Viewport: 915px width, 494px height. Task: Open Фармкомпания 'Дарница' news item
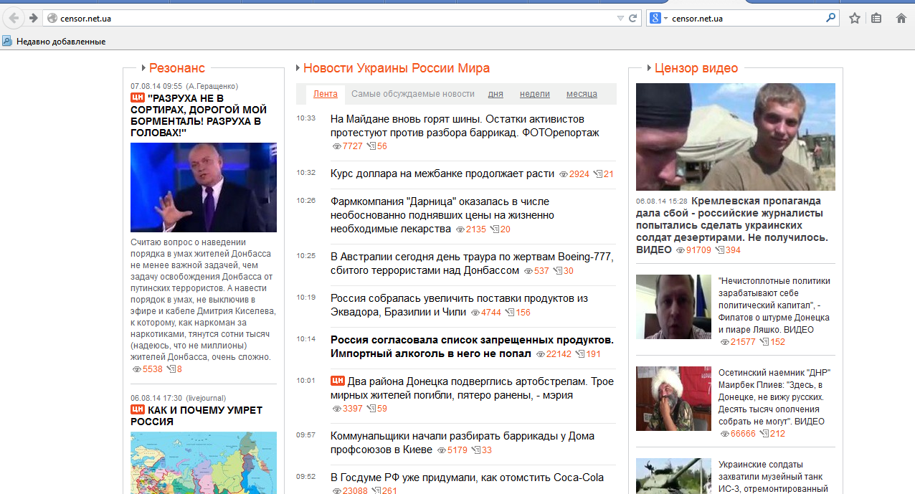pos(442,215)
